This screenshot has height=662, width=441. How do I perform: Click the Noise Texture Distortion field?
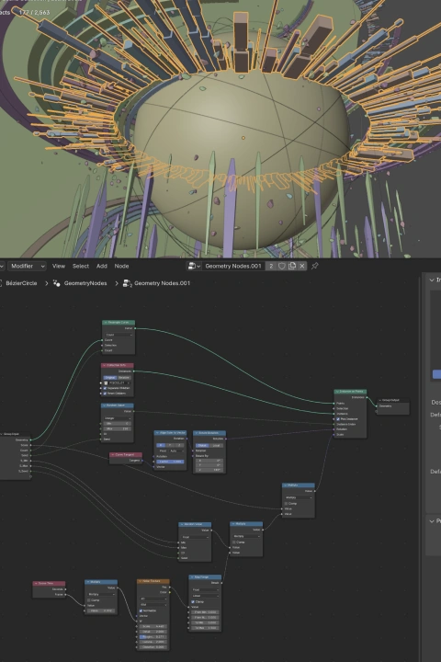[x=153, y=646]
